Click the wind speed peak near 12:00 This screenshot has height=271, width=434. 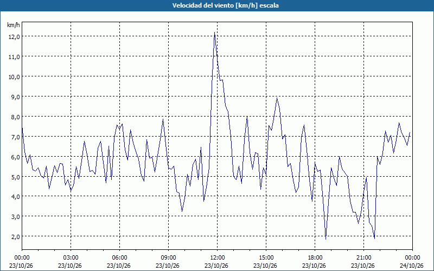(x=214, y=33)
